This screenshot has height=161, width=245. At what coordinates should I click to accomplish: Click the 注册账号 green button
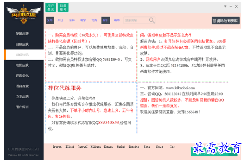(63, 7)
